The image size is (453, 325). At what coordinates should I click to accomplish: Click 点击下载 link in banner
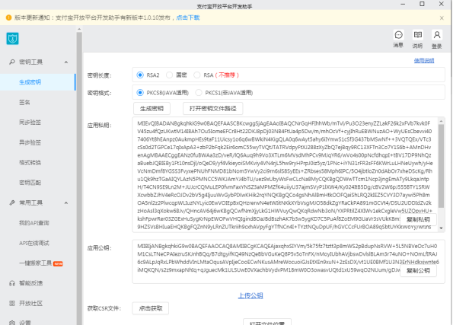(x=188, y=18)
